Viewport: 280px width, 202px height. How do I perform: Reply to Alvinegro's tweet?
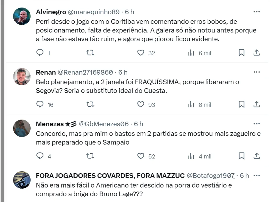tap(40, 53)
